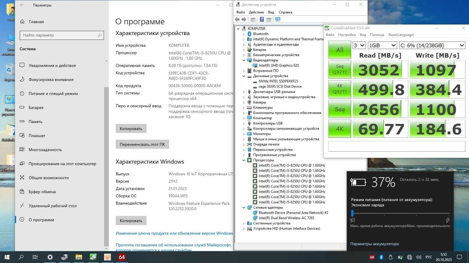Collapse the Дисковые устройства node
Image resolution: width=469 pixels, height=263 pixels.
tap(244, 76)
